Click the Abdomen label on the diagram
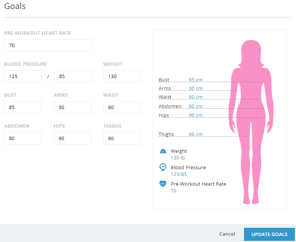Screen dimensions: 296x242 pos(170,106)
